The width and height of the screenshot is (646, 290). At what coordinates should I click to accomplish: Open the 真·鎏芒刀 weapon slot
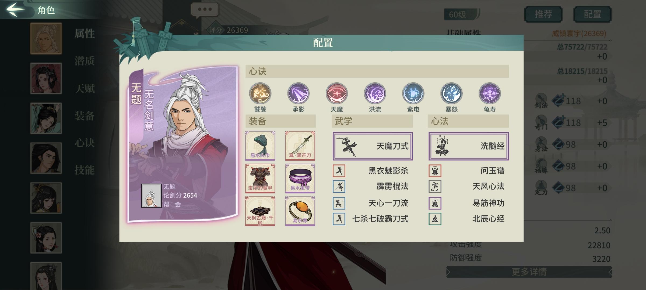(x=300, y=146)
